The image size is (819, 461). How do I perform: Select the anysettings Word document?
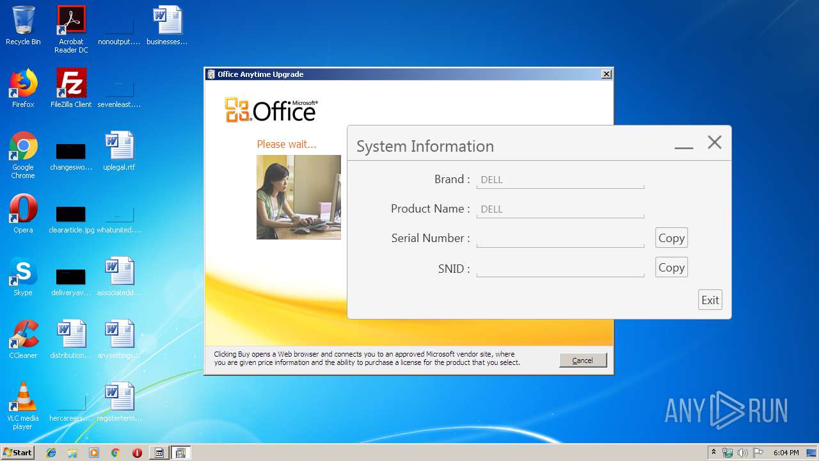tap(119, 339)
